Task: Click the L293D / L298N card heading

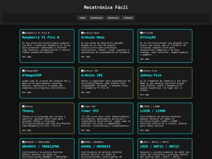Action: pyautogui.click(x=153, y=111)
